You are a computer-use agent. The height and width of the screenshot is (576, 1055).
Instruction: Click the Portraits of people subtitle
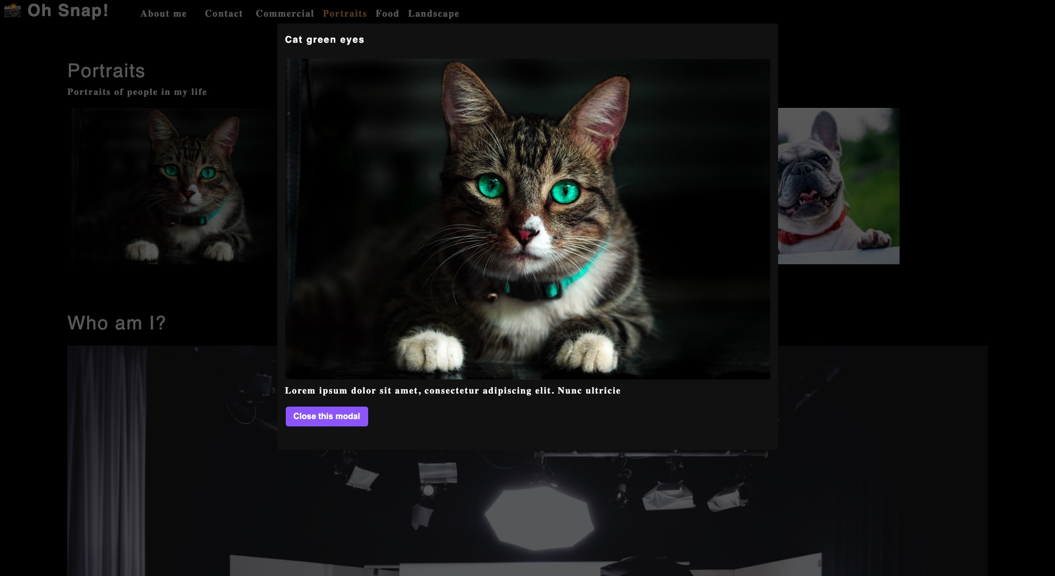pyautogui.click(x=137, y=92)
